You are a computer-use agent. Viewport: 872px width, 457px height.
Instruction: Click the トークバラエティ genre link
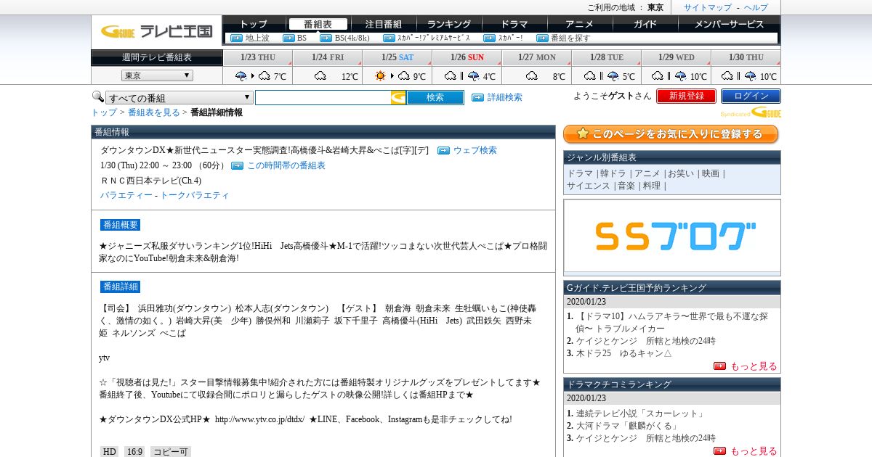pos(195,195)
